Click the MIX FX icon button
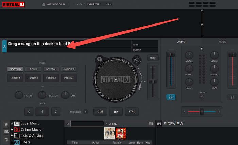238x145 pixels. pos(201,97)
